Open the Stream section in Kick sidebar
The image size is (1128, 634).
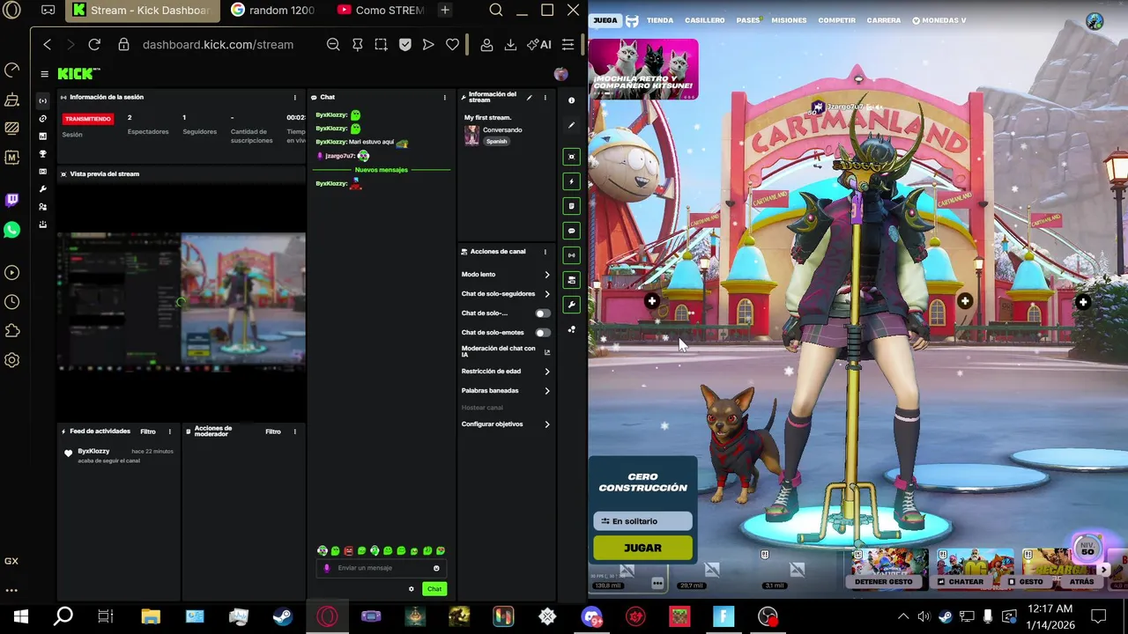pos(42,100)
